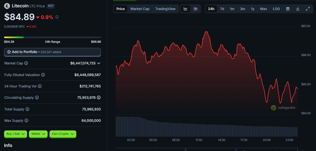The image size is (316, 151).
Task: Click the $84.38 range low value
Action: coord(9,42)
